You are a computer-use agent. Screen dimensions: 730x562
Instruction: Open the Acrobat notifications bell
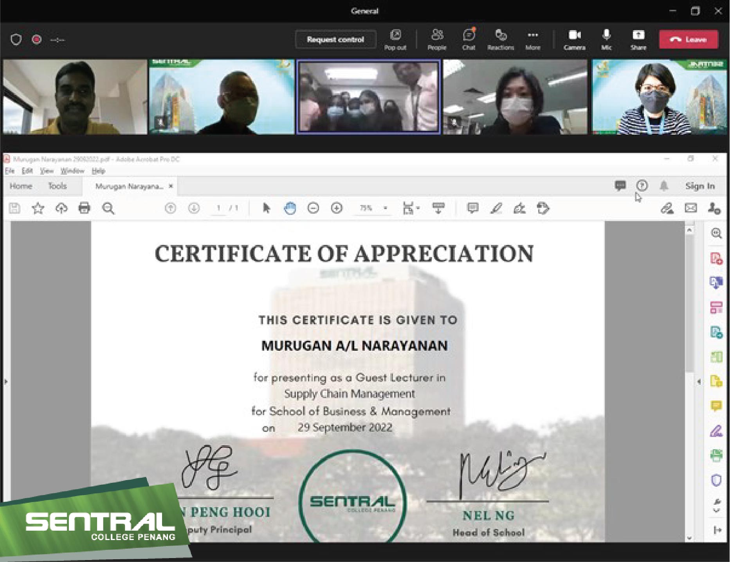tap(664, 186)
